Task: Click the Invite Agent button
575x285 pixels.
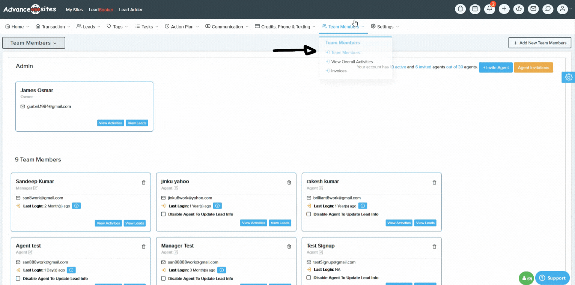Action: point(495,67)
